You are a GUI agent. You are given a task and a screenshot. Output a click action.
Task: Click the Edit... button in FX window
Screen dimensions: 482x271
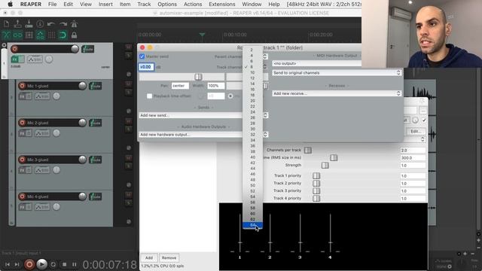(416, 132)
